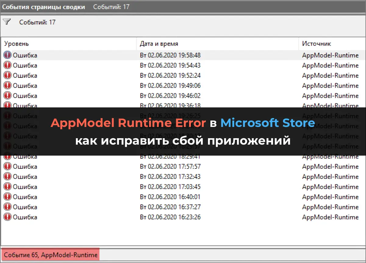Click the error icon of the 17:03:45 event
This screenshot has height=263, width=366.
click(x=7, y=187)
